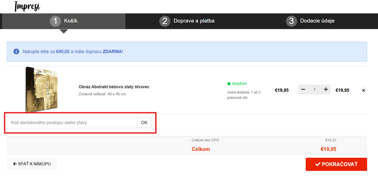This screenshot has width=378, height=181.
Task: Go to the Doprava a platba step
Action: [x=194, y=21]
